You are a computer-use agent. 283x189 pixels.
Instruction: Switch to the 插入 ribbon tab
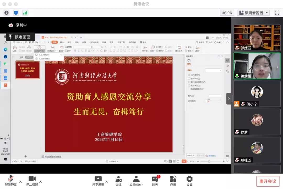tap(62, 42)
